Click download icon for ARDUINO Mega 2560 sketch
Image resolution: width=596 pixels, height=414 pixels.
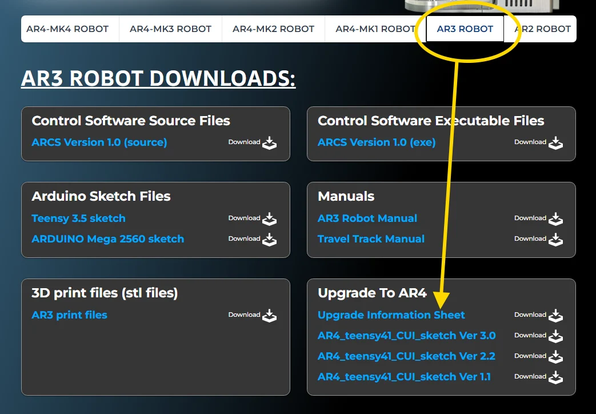[x=270, y=240]
